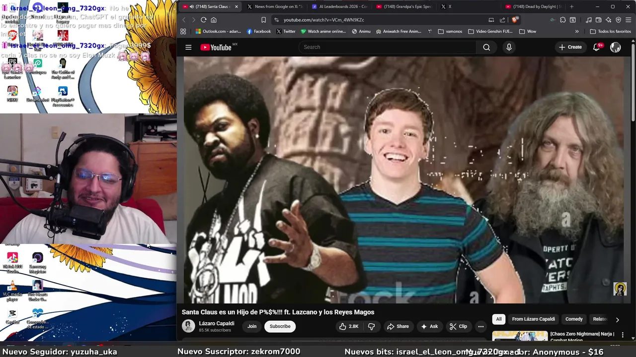Join the Lázaro Capaldi channel membership
Viewport: 636px width, 357px height.
coord(252,326)
